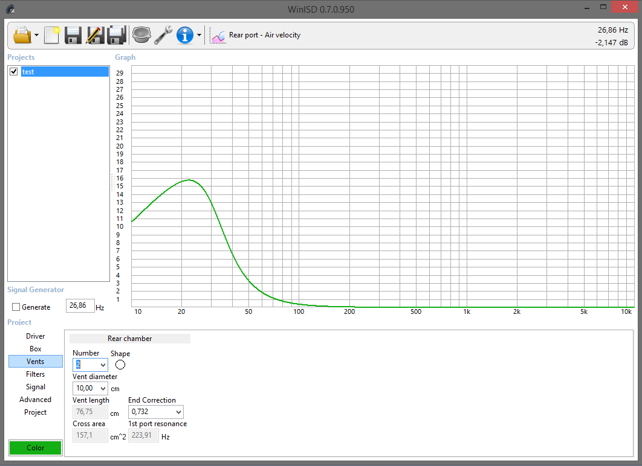Click the WinISD app icon in title bar
The height and width of the screenshot is (466, 642).
[10, 9]
